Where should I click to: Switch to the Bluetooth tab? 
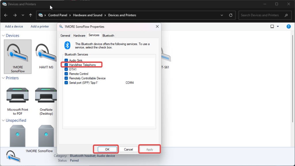coord(108,35)
